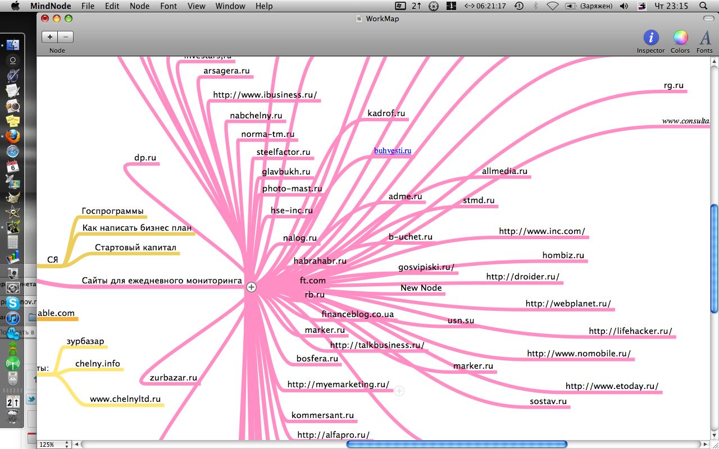
Task: Open the Fonts panel
Action: point(704,38)
